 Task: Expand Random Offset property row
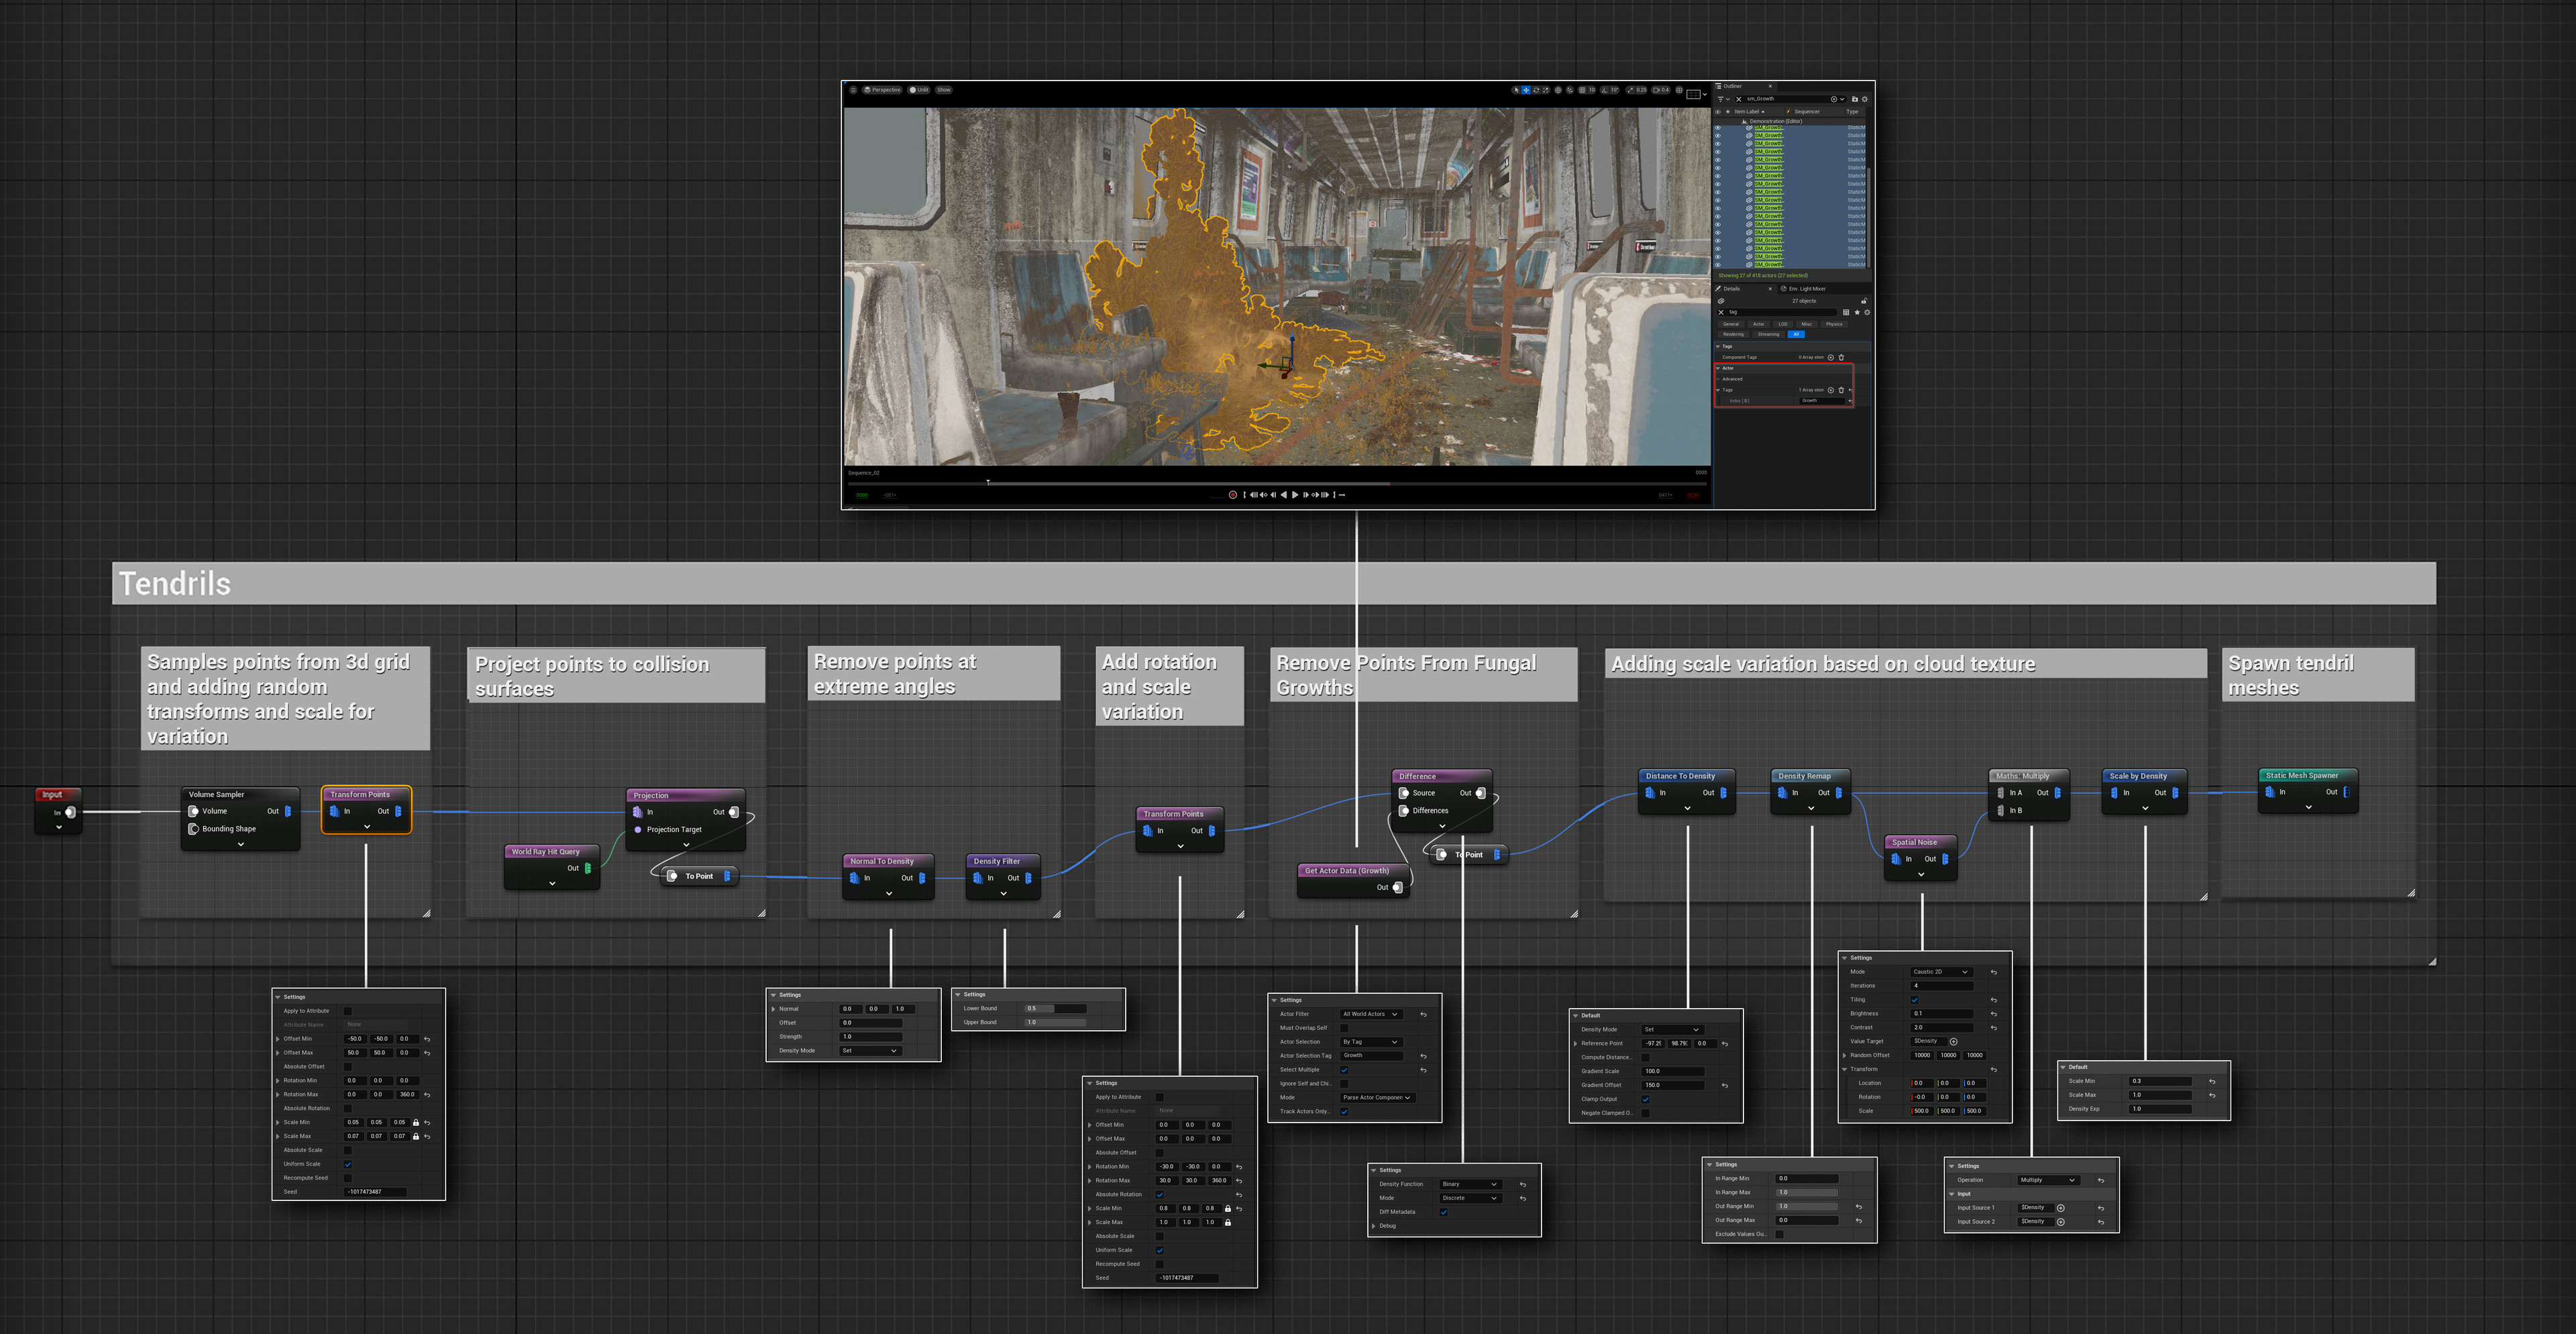click(x=1844, y=1056)
